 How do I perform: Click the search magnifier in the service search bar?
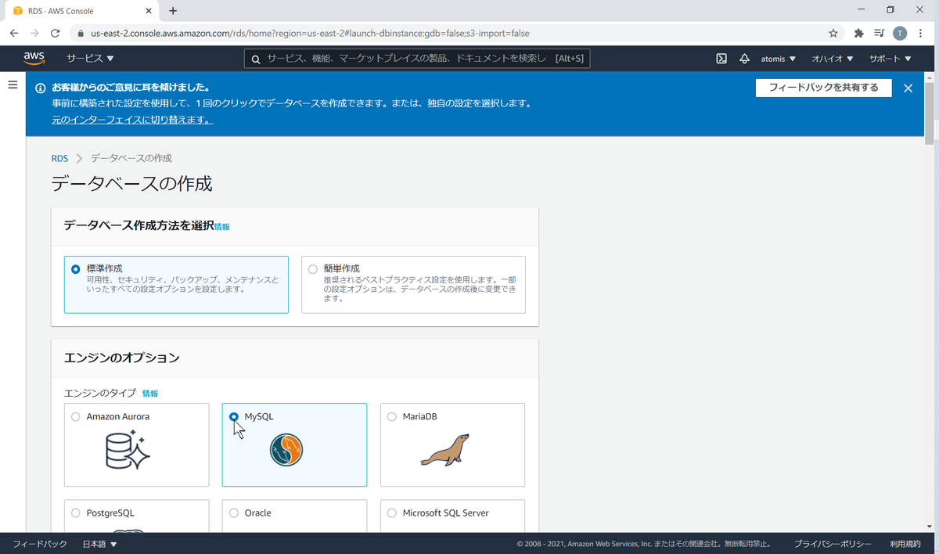pos(254,58)
